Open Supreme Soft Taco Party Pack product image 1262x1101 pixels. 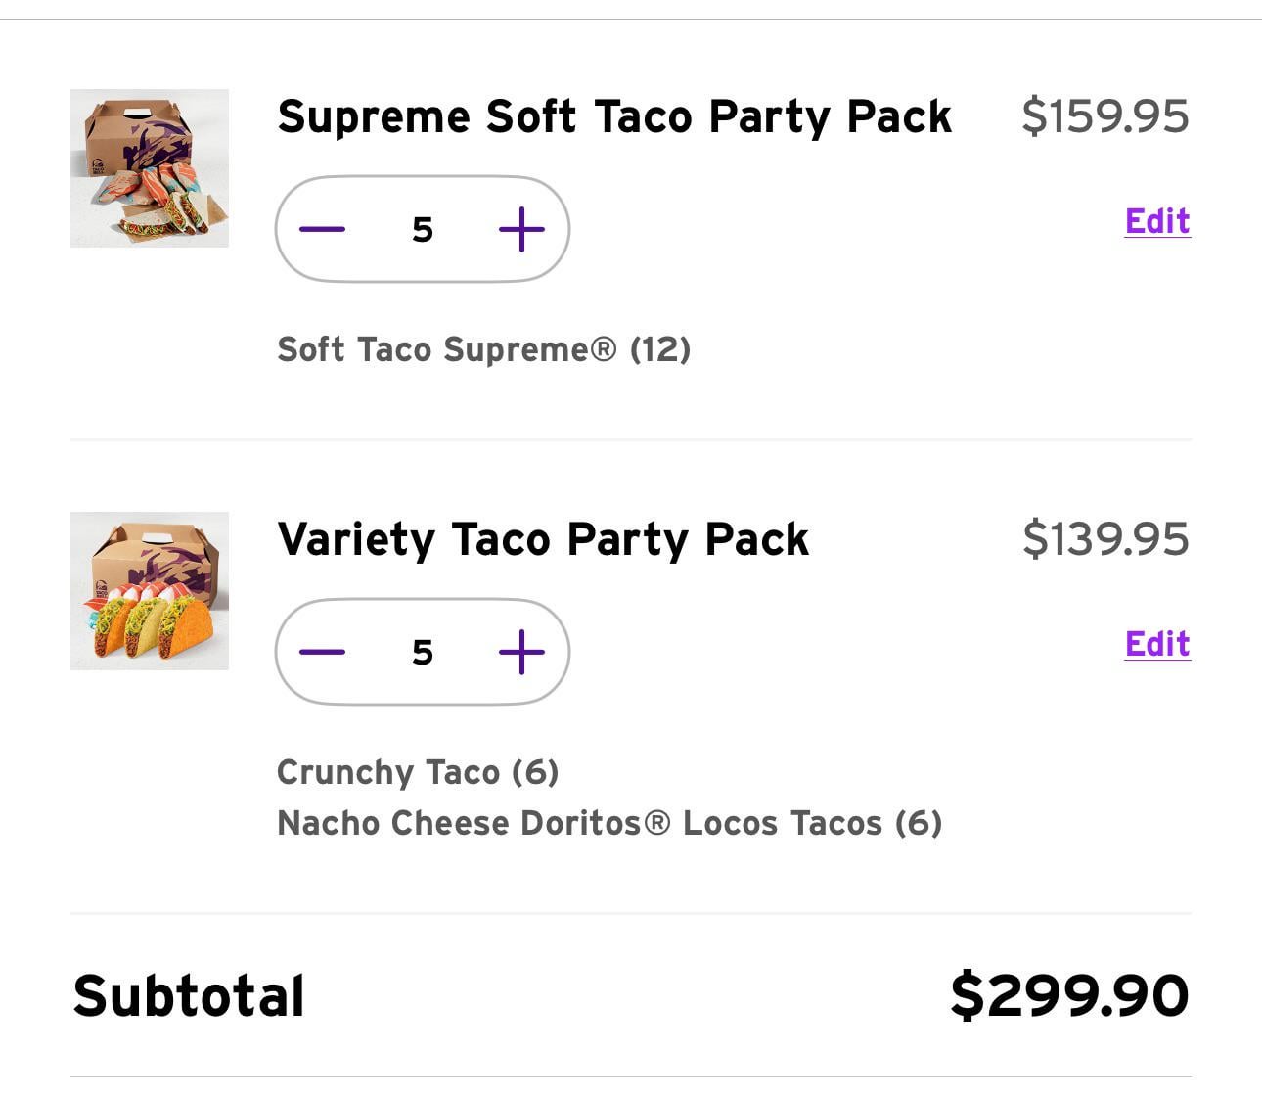tap(150, 168)
